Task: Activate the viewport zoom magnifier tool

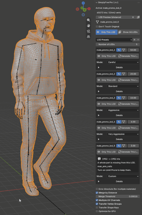Action: pos(88,20)
